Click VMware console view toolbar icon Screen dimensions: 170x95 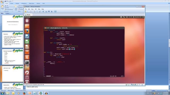(56, 11)
